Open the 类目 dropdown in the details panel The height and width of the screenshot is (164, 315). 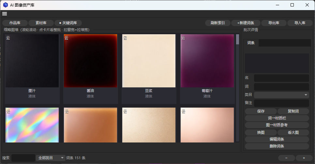click(281, 95)
